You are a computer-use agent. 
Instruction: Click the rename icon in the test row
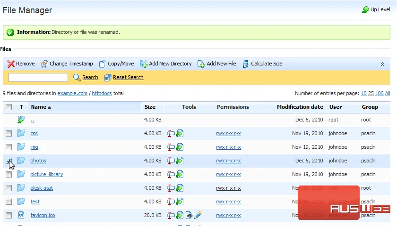tap(171, 202)
